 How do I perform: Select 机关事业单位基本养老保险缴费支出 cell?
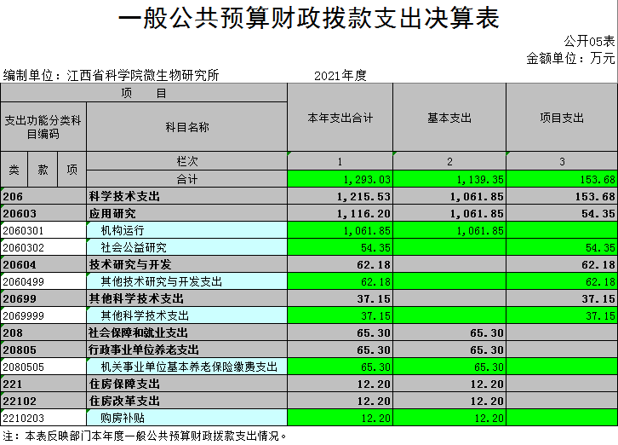[186, 367]
